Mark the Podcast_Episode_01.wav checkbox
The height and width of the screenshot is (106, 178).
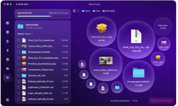pos(19,81)
